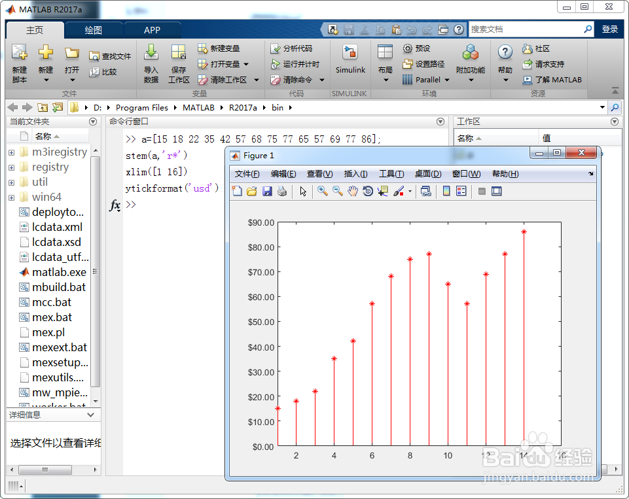Go back with the left arrow button

click(x=13, y=107)
